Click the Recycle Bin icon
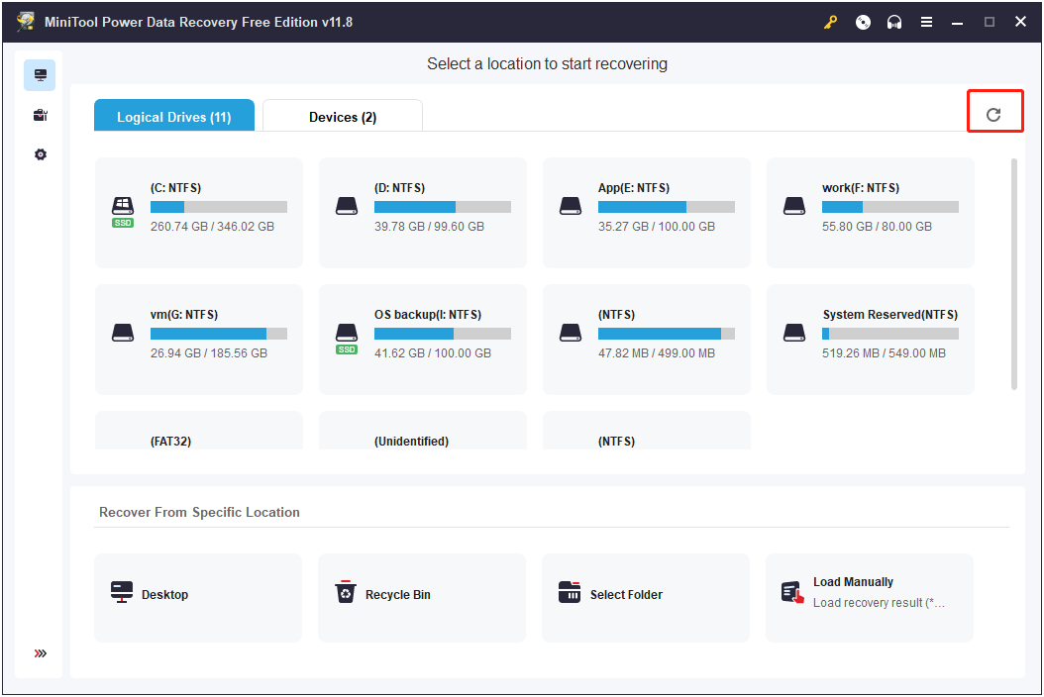 click(x=345, y=591)
